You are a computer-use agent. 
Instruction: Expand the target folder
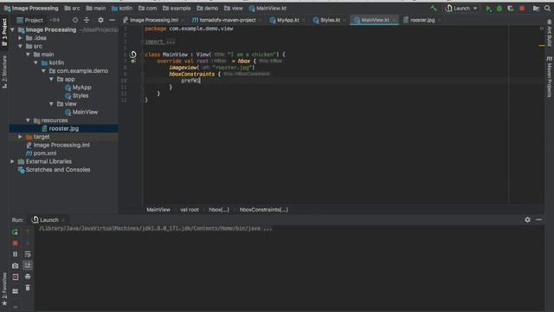tap(21, 137)
